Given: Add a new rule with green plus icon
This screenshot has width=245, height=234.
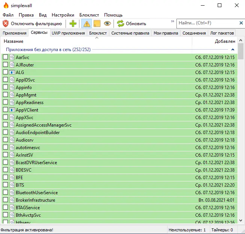Looking at the screenshot, I should tap(73, 24).
